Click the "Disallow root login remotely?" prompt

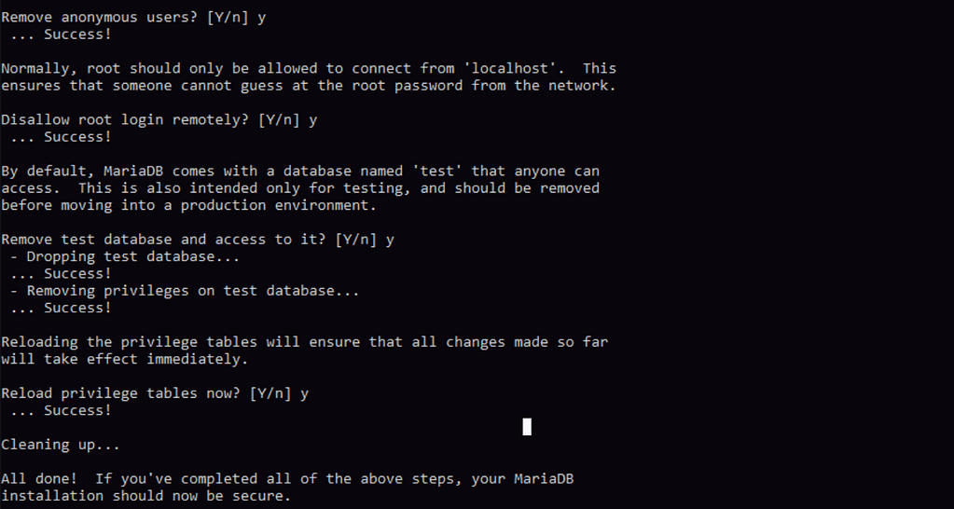(159, 119)
